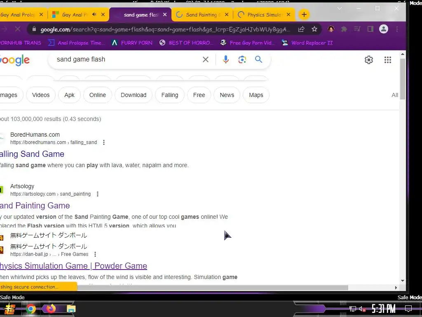Open the Extensions puzzle icon
The width and height of the screenshot is (422, 317).
344,29
